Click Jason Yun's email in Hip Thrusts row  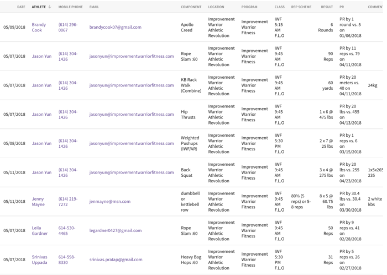(x=132, y=115)
